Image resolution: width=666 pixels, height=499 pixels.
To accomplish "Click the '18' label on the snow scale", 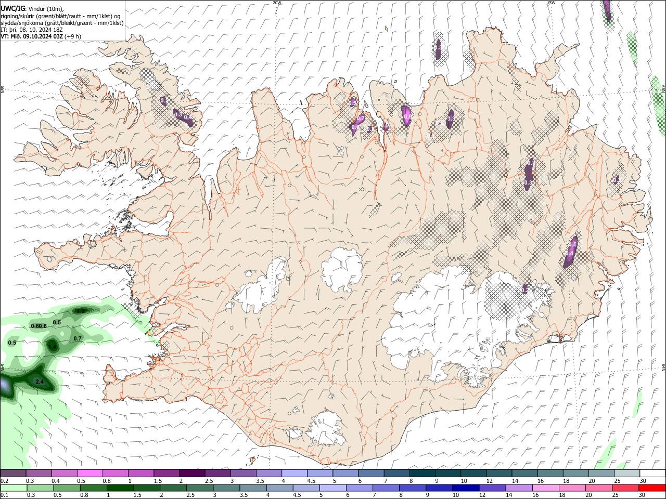I will (x=566, y=481).
